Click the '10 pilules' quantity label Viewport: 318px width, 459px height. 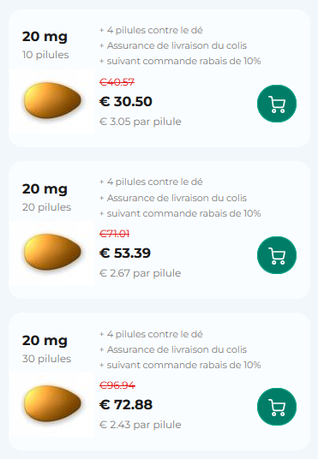(45, 55)
